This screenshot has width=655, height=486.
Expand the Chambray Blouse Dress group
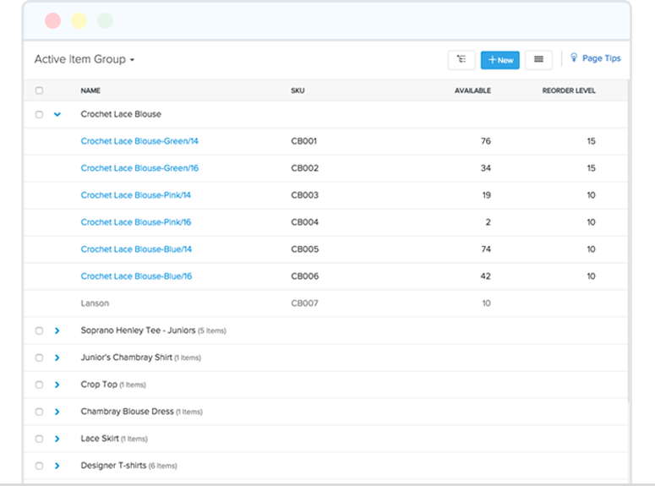coord(57,412)
